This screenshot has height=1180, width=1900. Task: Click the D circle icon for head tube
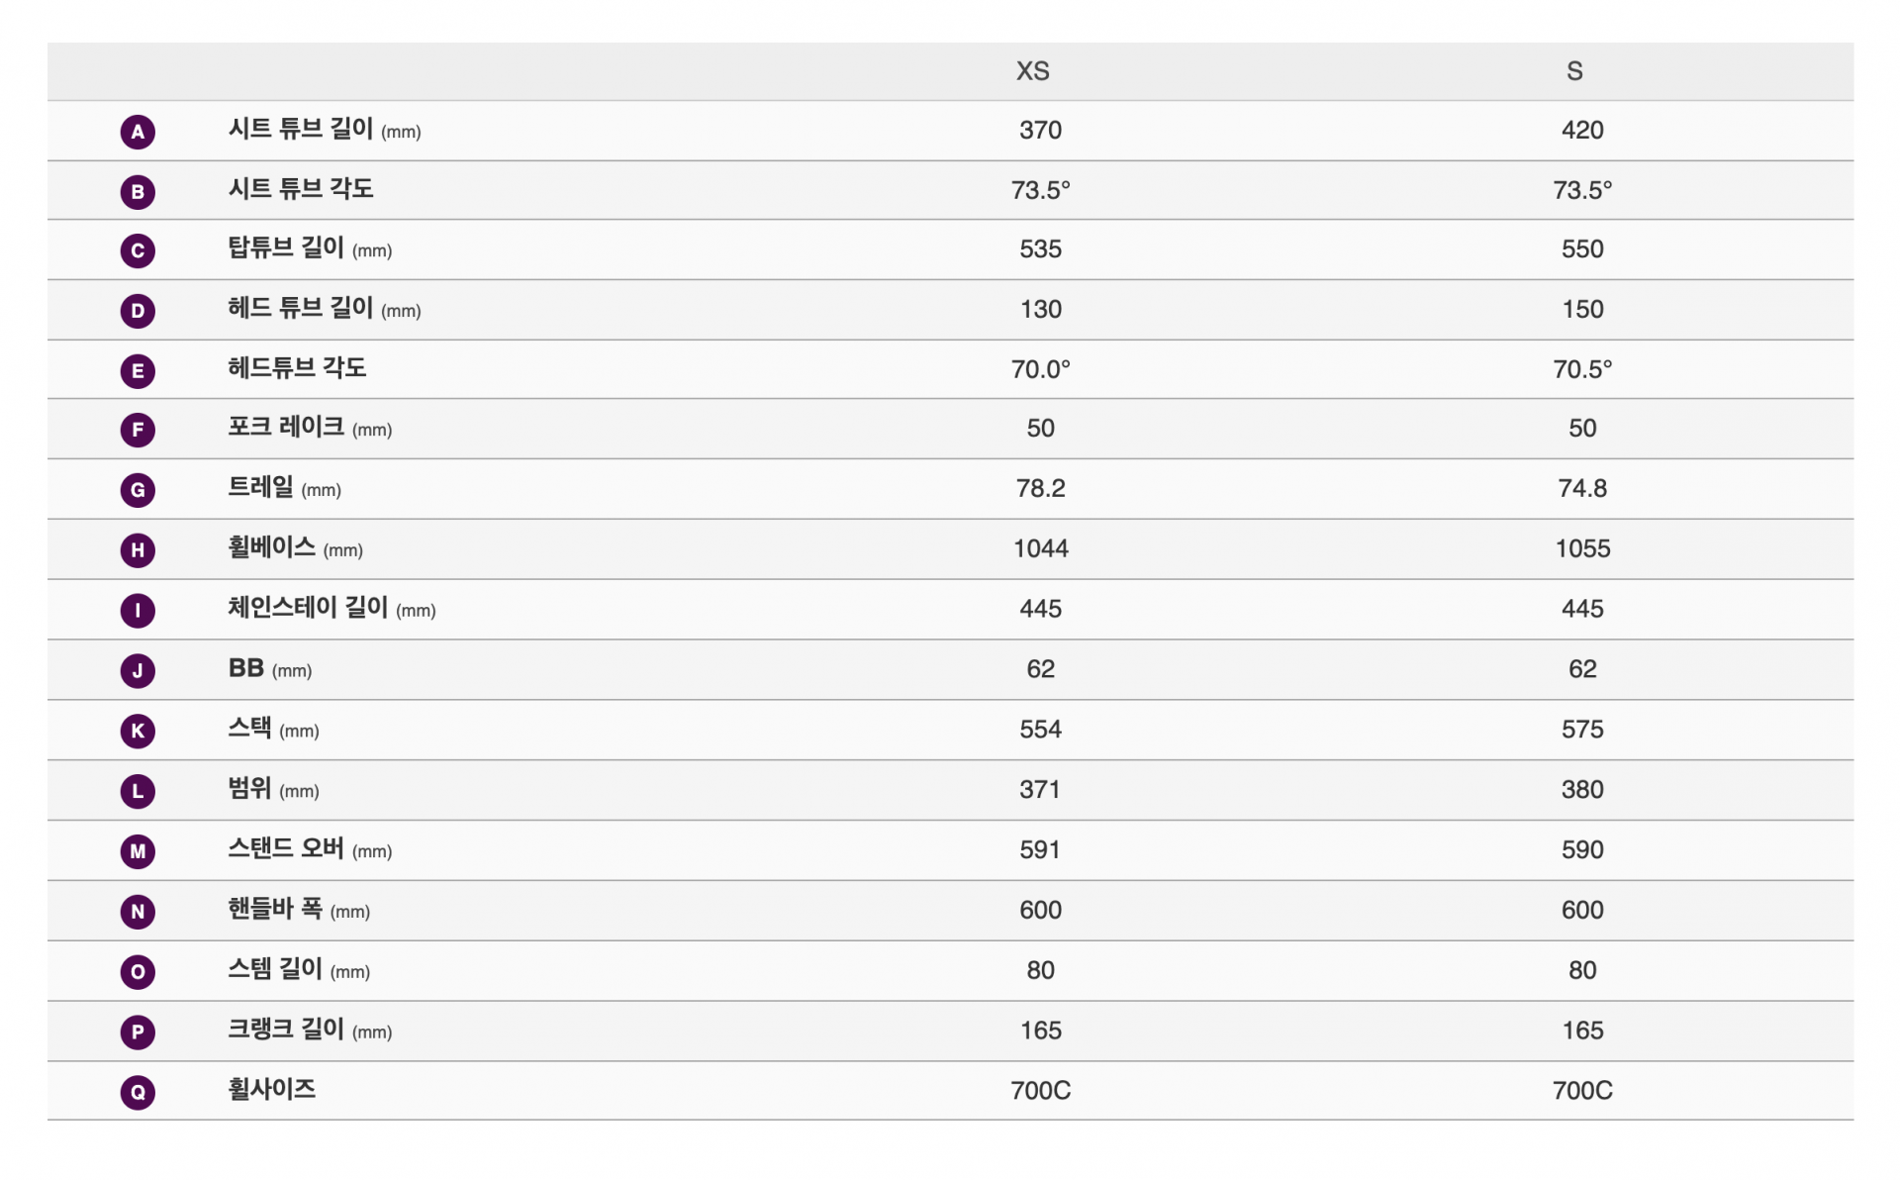tap(138, 311)
